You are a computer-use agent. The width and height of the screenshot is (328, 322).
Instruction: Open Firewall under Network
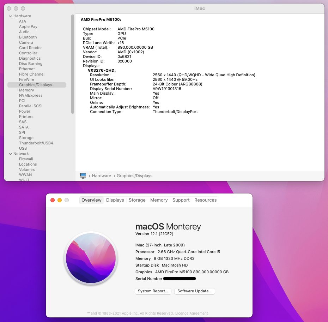(26, 159)
